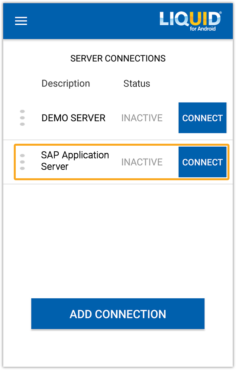Connect to the DEMO SERVER
Screen dimensions: 236x370
[x=202, y=118]
